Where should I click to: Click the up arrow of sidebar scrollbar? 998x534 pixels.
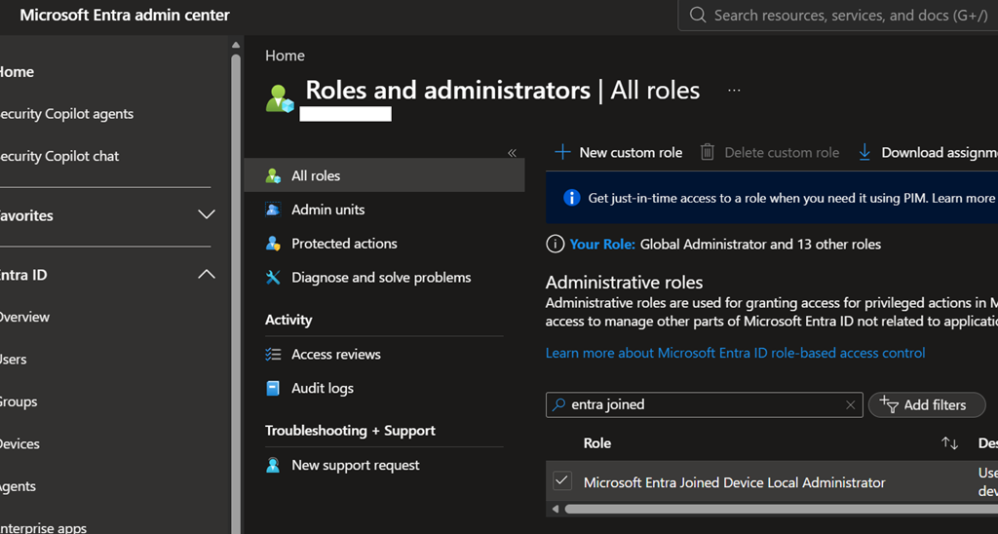(236, 45)
